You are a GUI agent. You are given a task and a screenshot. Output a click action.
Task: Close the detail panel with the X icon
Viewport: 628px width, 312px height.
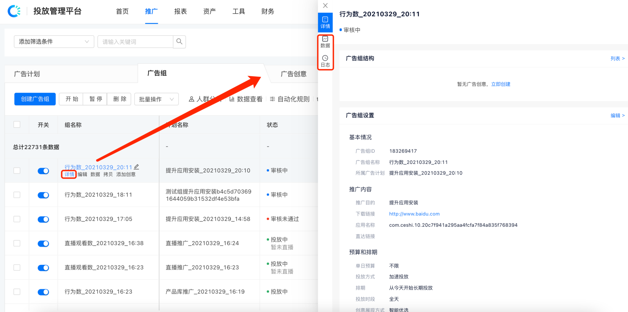coord(325,5)
